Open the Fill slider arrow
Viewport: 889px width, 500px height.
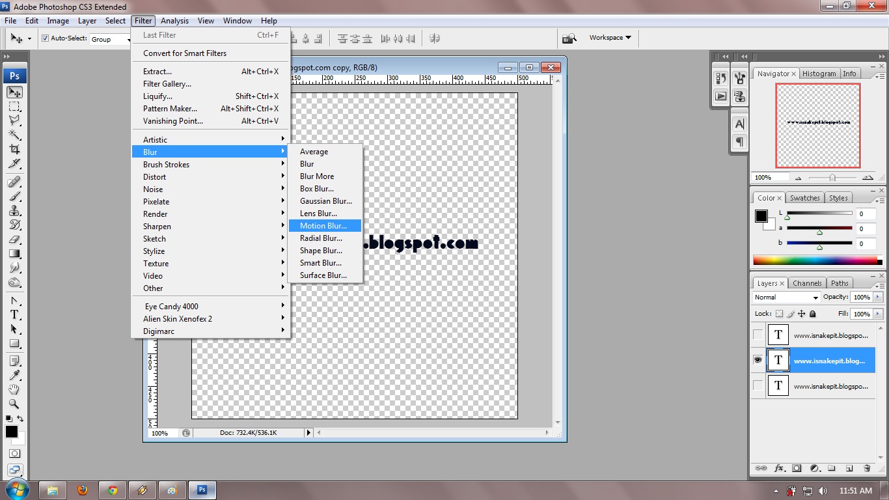pos(878,314)
